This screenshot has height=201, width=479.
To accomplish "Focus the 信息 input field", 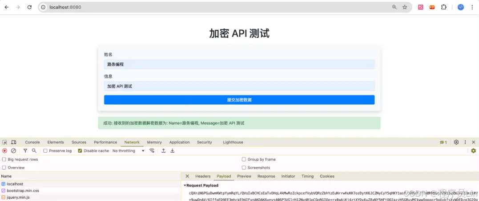I will tap(239, 86).
